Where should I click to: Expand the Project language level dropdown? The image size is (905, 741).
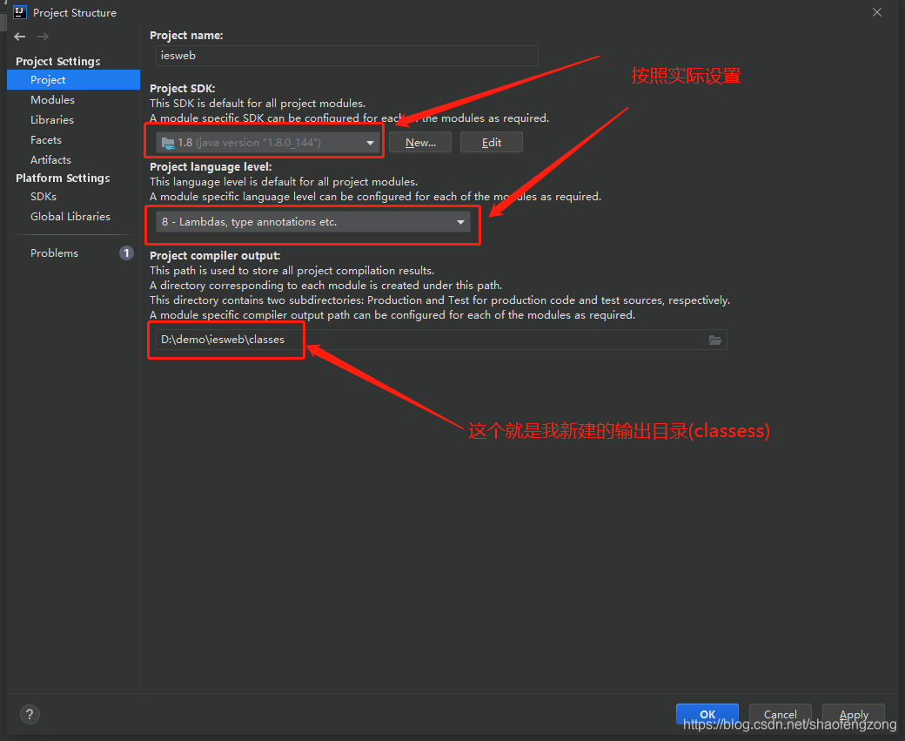(x=312, y=222)
